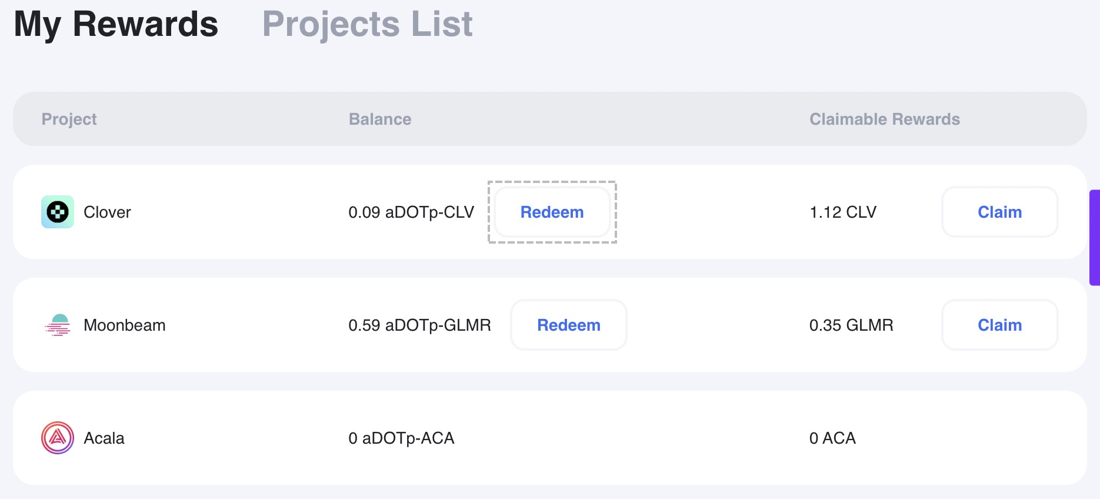Claim the 1.12 CLV rewards

(1000, 212)
